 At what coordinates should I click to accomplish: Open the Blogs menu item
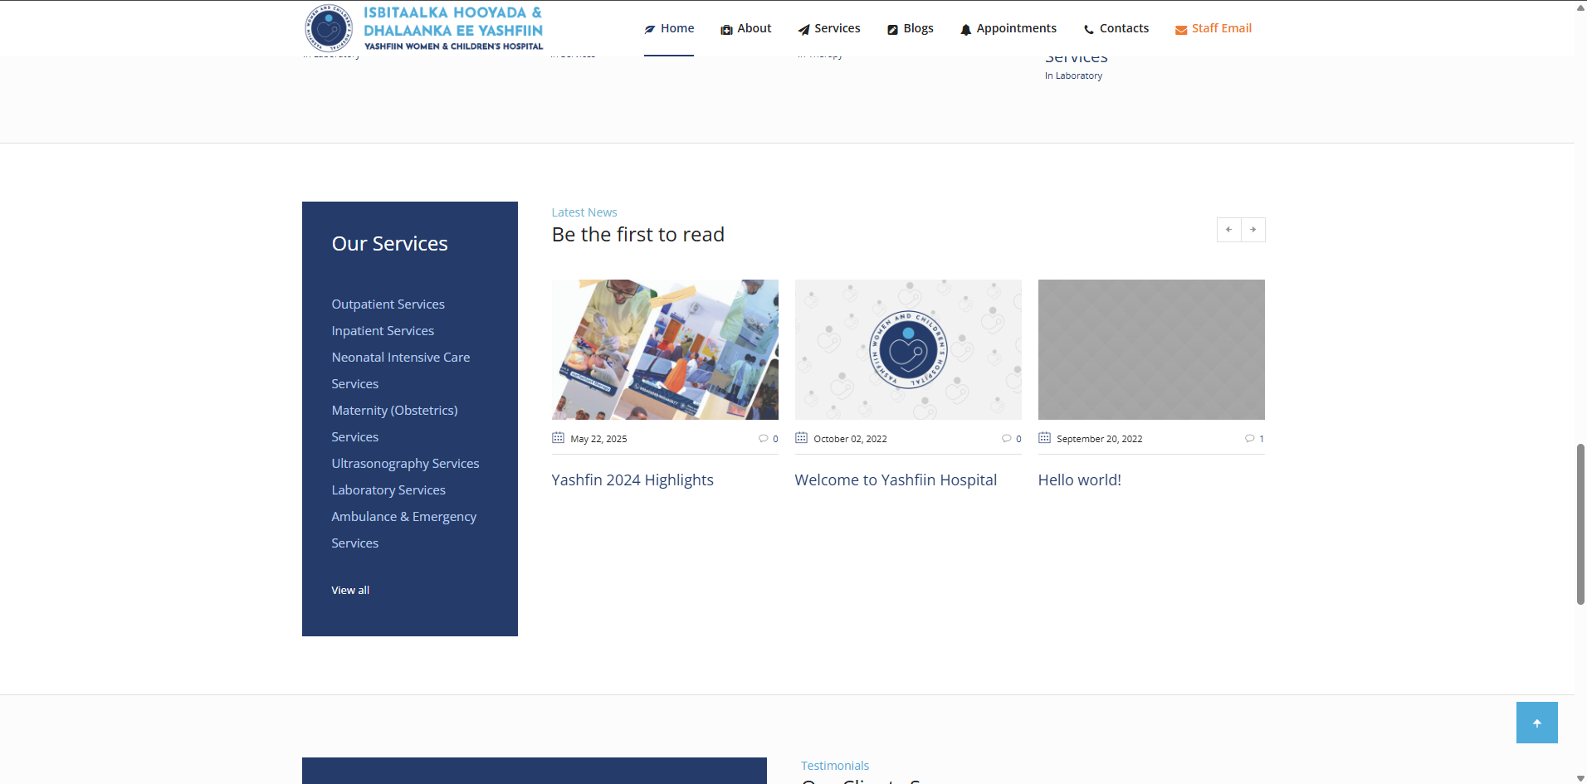pyautogui.click(x=911, y=28)
